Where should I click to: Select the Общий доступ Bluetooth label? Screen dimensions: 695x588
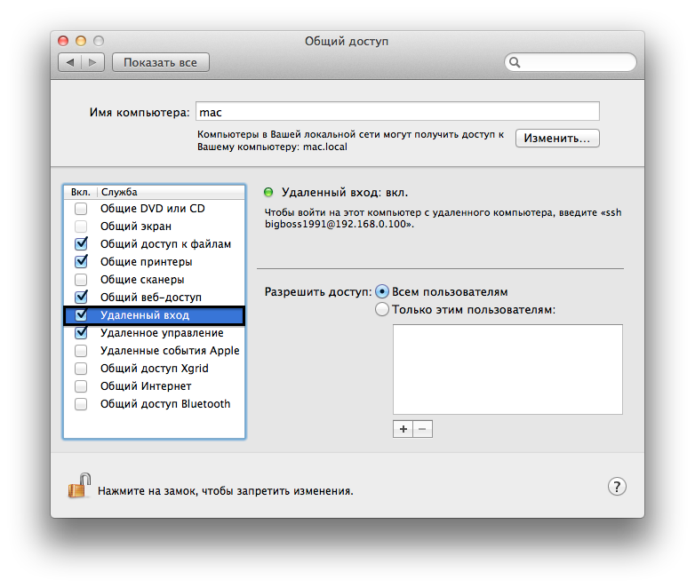(165, 403)
